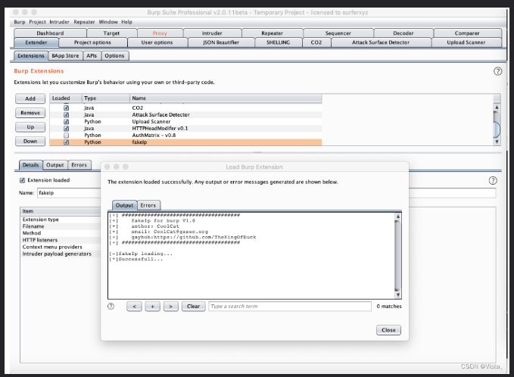Image resolution: width=514 pixels, height=377 pixels.
Task: Open the CO2 tab
Action: click(x=316, y=42)
